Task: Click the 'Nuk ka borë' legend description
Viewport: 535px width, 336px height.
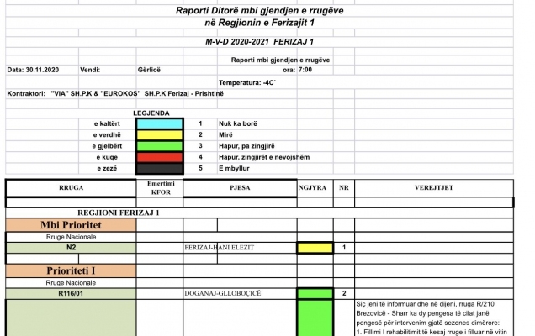Action: 238,123
